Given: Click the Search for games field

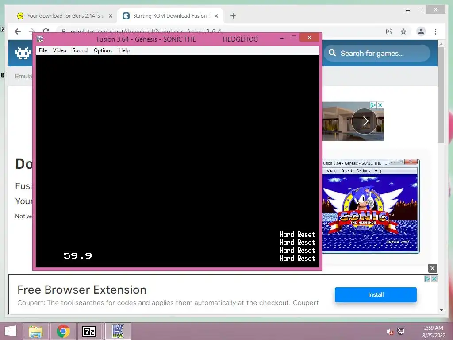Looking at the screenshot, I should click(377, 53).
